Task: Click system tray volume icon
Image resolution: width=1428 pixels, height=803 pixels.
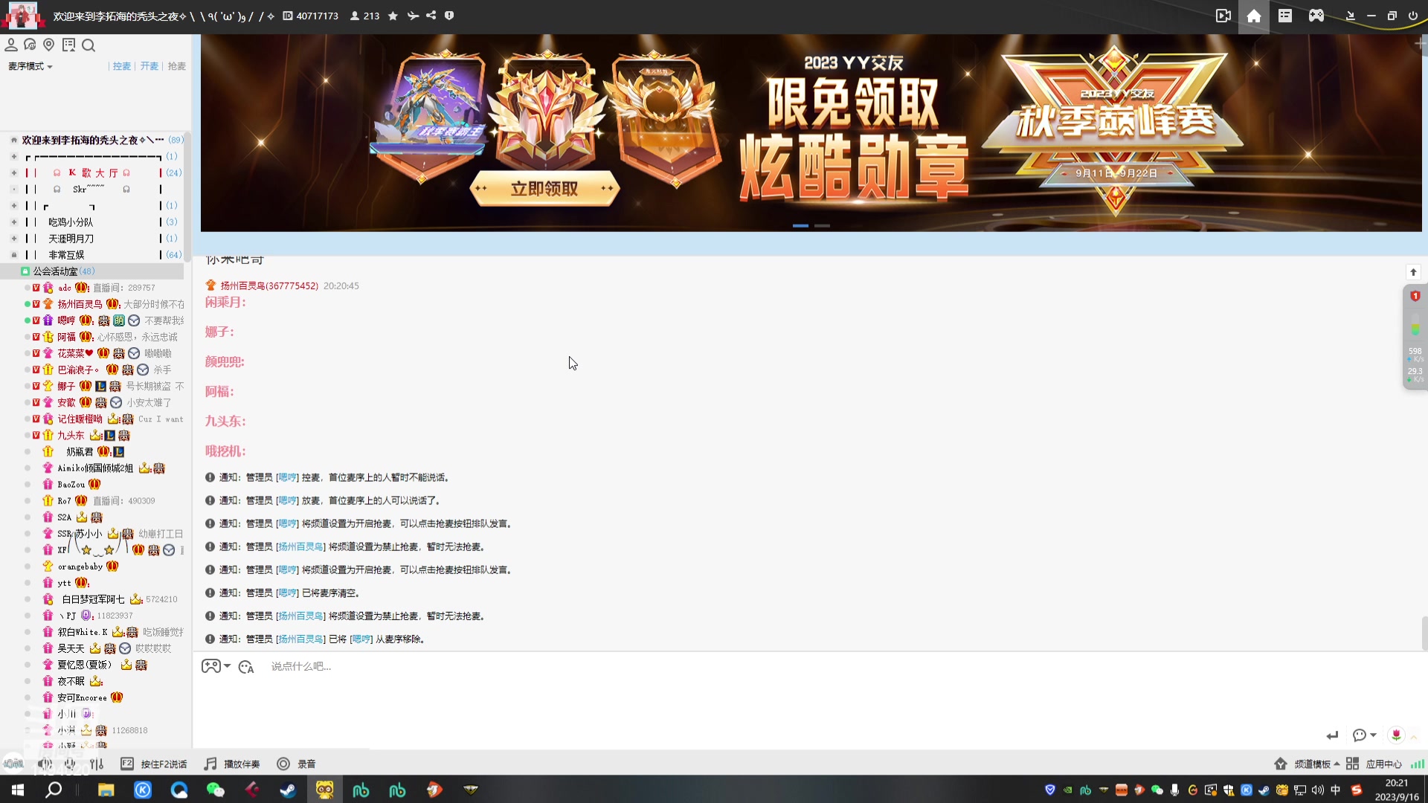Action: tap(1317, 790)
